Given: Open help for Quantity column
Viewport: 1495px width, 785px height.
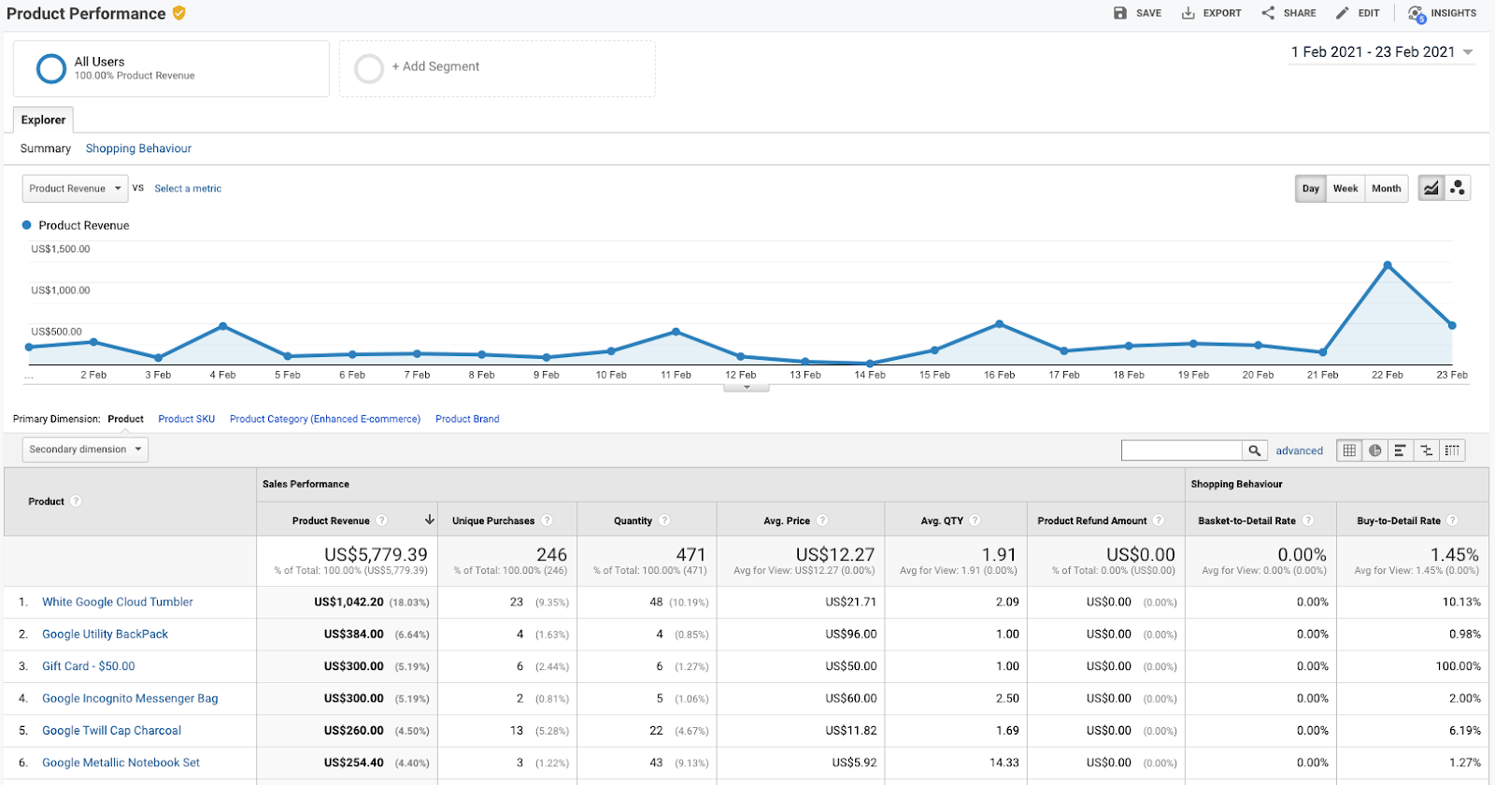Looking at the screenshot, I should 664,521.
